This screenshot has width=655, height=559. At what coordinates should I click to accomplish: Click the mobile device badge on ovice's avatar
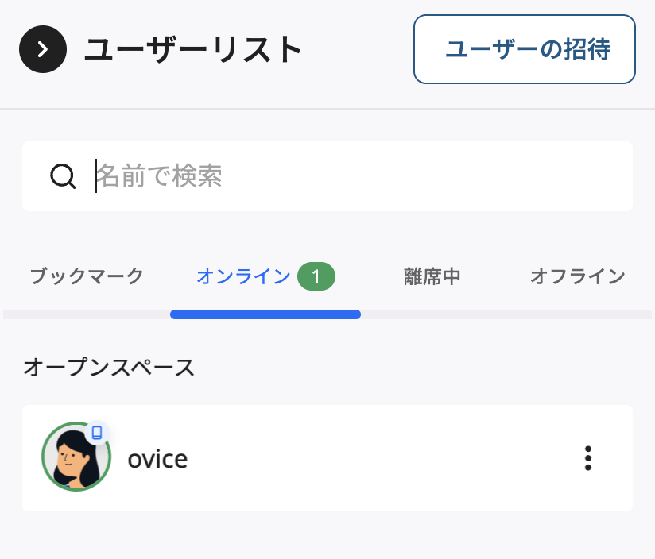(97, 431)
